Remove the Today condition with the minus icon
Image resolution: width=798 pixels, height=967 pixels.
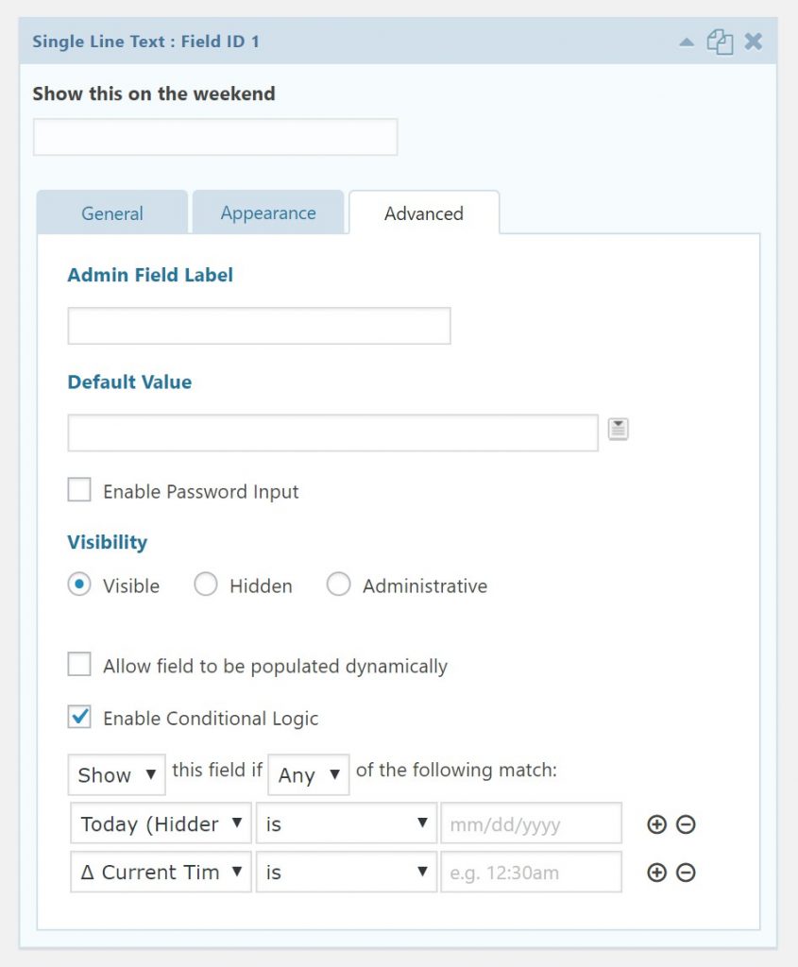pos(685,824)
